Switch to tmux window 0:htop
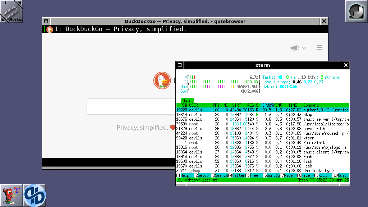 coord(193,180)
